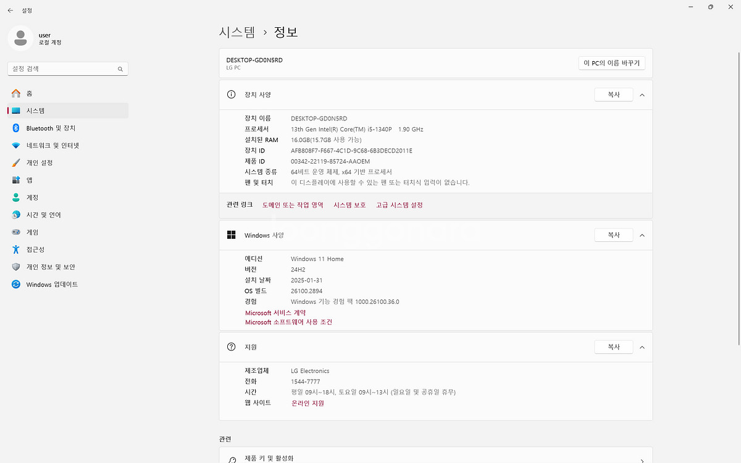Click support phone number 1544-7777
741x463 pixels.
pyautogui.click(x=306, y=382)
